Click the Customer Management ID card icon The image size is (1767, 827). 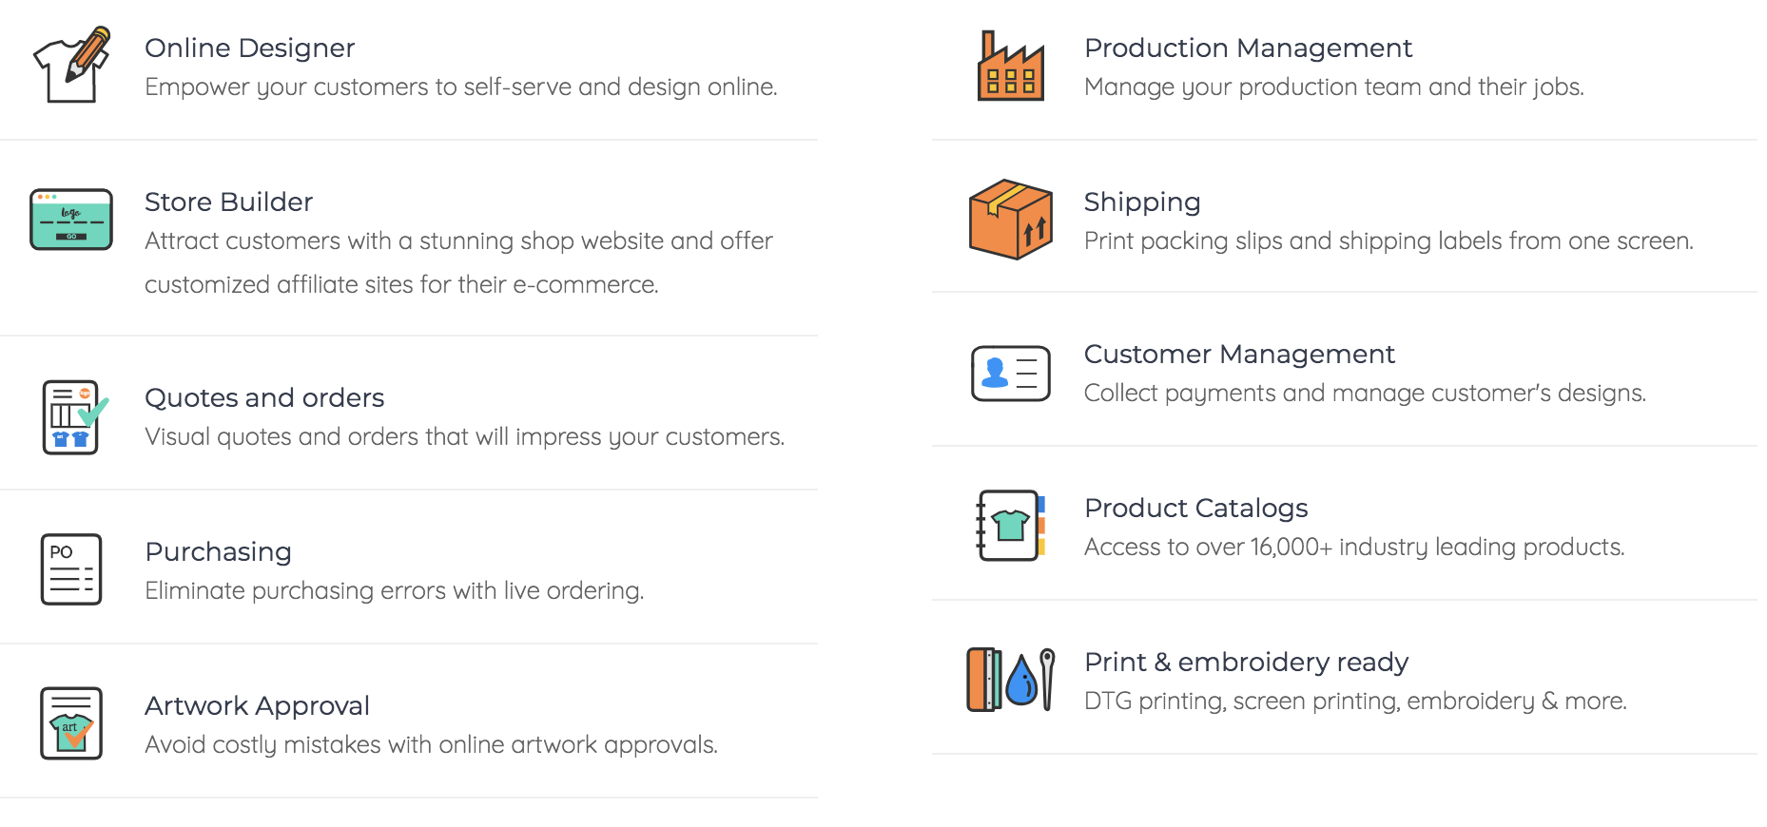(x=1010, y=374)
